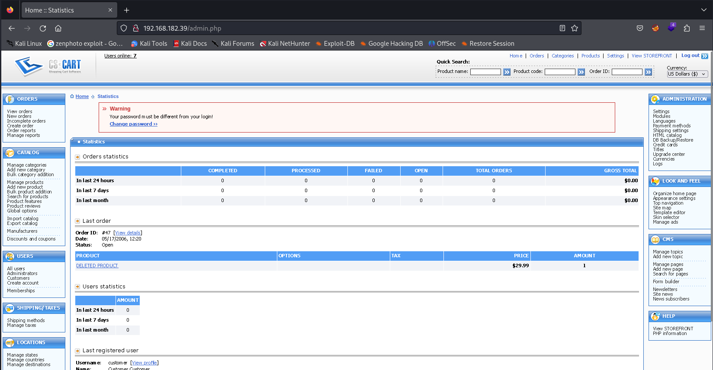Viewport: 713px width, 370px height.
Task: Bookmark this page with the star icon
Action: click(574, 28)
